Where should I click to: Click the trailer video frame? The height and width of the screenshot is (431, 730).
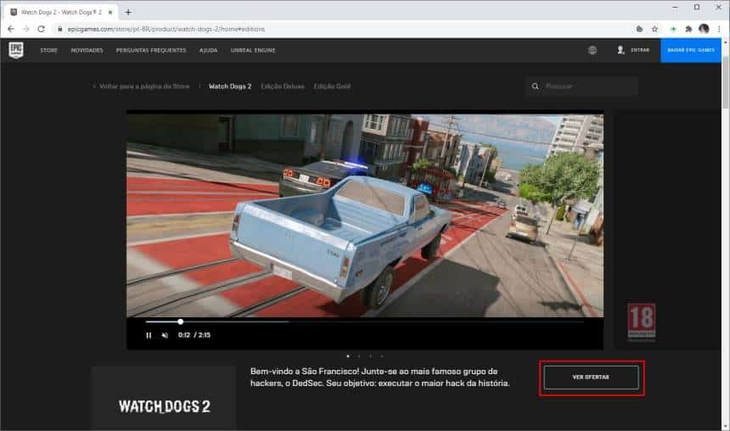pyautogui.click(x=365, y=215)
